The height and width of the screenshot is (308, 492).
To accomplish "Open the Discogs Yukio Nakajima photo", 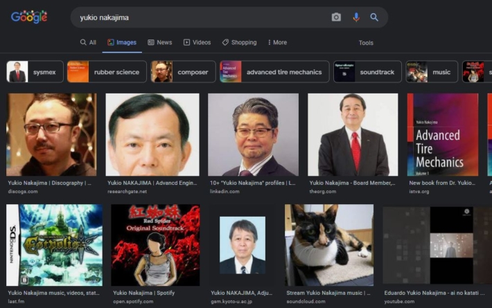I will pos(51,134).
